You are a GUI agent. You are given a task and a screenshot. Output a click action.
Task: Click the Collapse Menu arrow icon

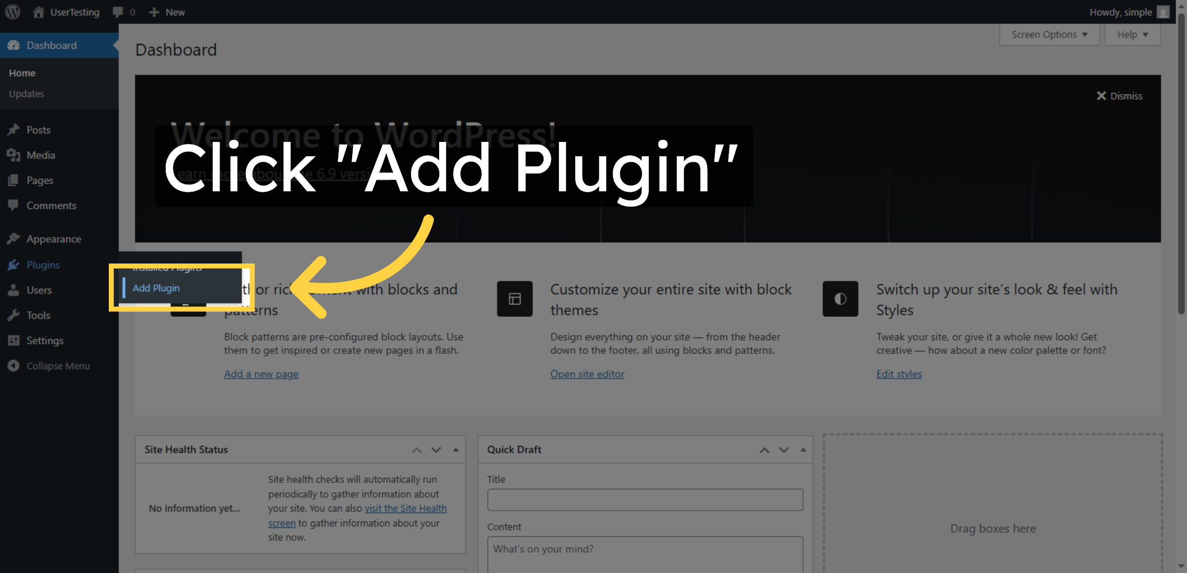pos(14,366)
